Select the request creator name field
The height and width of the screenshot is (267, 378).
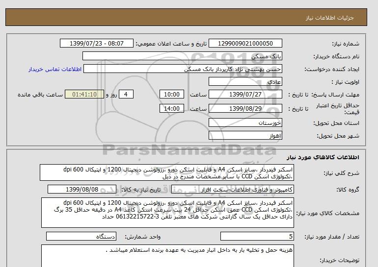click(190, 70)
